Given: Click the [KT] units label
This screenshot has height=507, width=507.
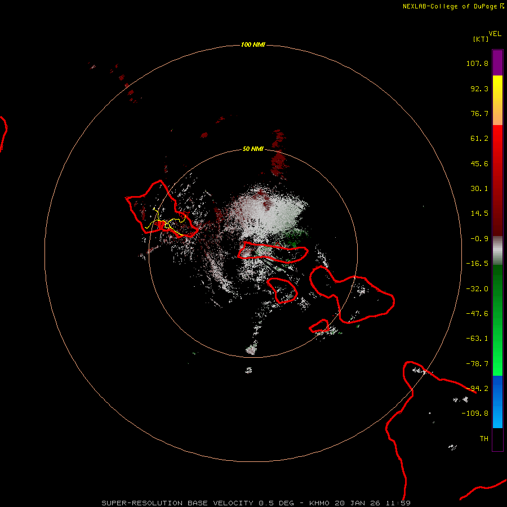Looking at the screenshot, I should pos(481,39).
